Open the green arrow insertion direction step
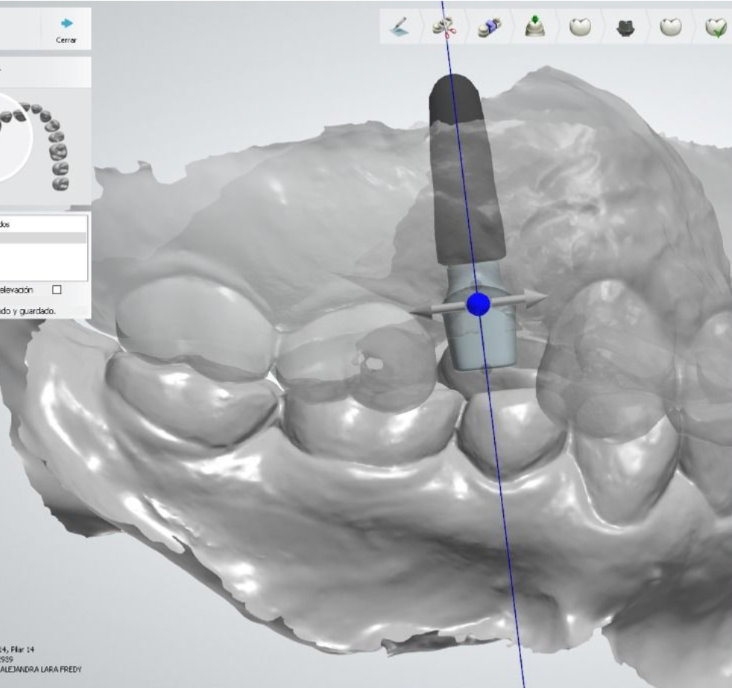This screenshot has width=732, height=688. 534,27
